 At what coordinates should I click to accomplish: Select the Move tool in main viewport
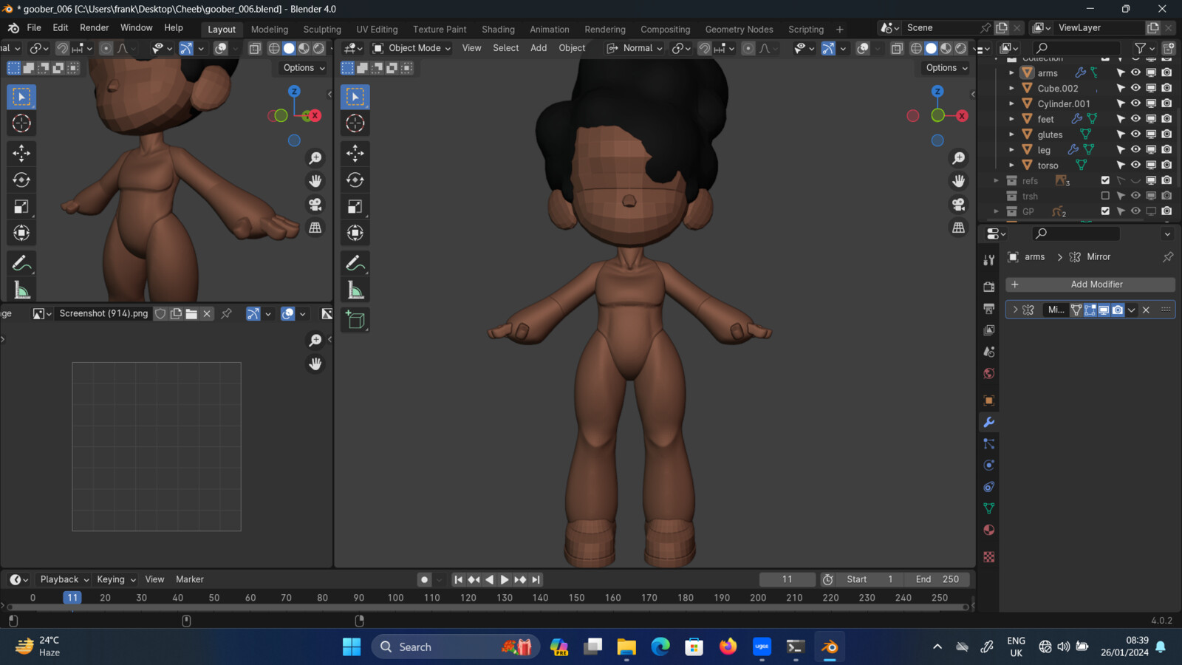[355, 153]
